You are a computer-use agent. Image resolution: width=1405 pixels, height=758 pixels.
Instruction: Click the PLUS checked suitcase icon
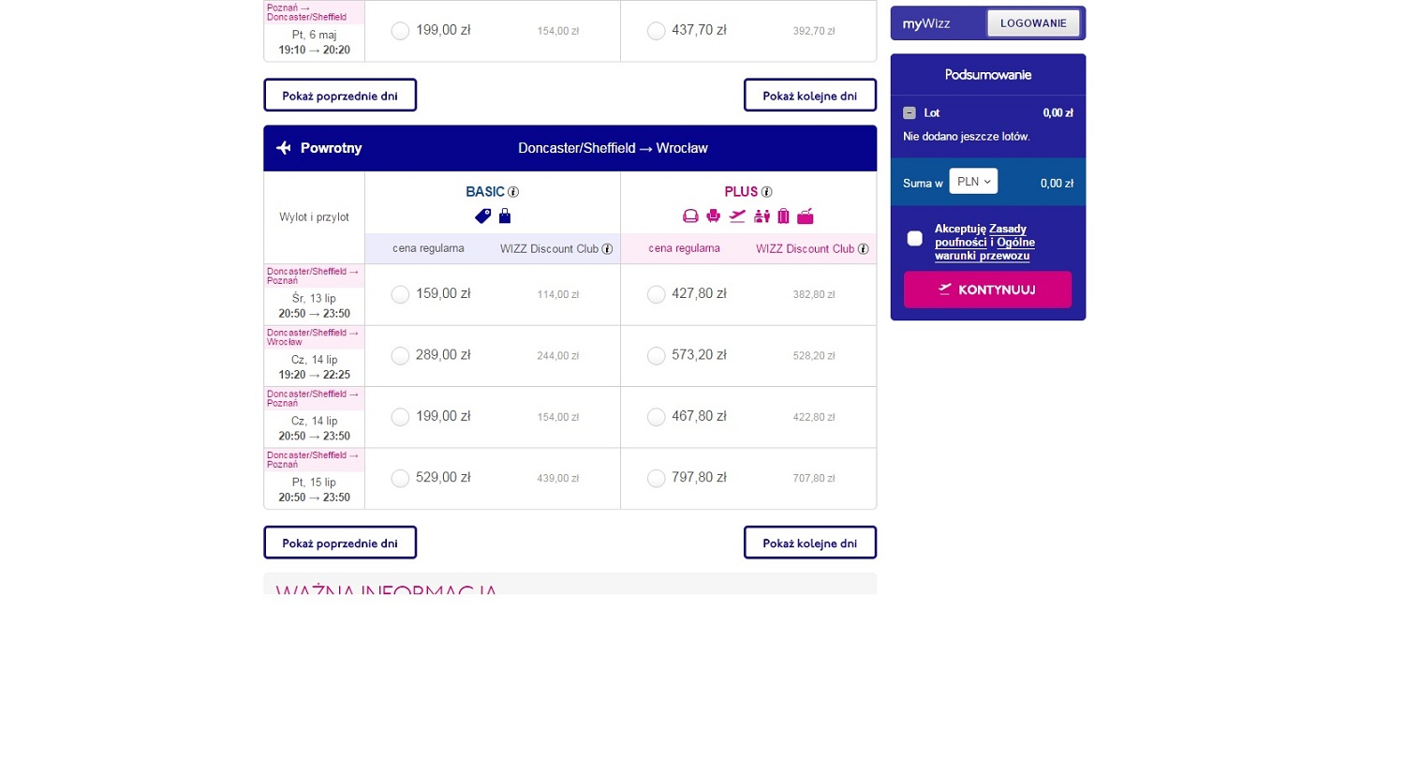784,216
